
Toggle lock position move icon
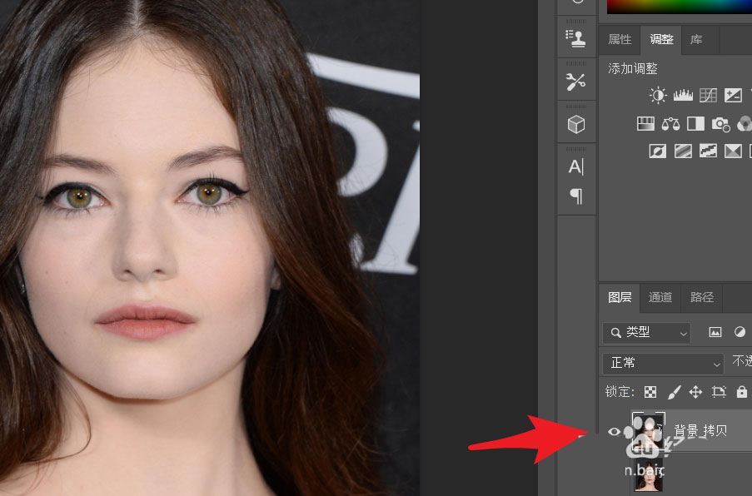coord(696,392)
